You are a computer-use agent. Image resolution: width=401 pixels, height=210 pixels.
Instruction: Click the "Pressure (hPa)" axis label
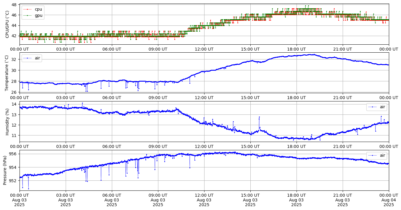pyautogui.click(x=5, y=170)
